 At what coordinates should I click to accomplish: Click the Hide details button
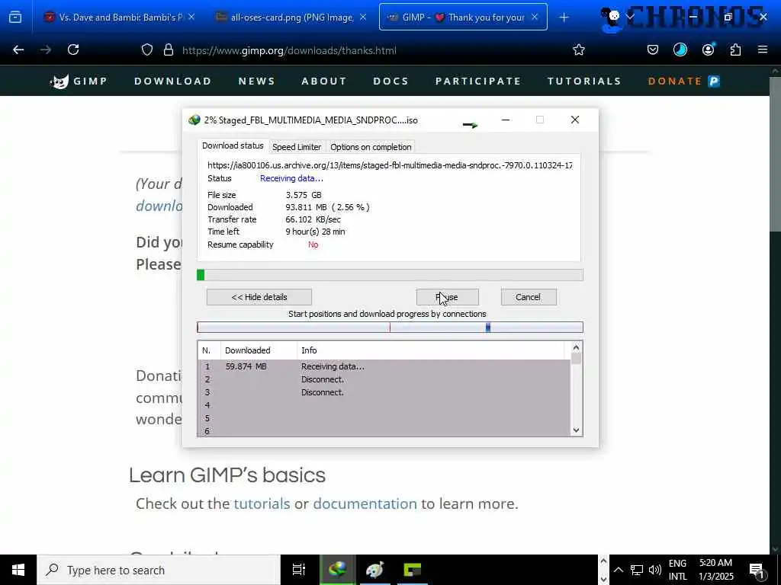tap(259, 297)
